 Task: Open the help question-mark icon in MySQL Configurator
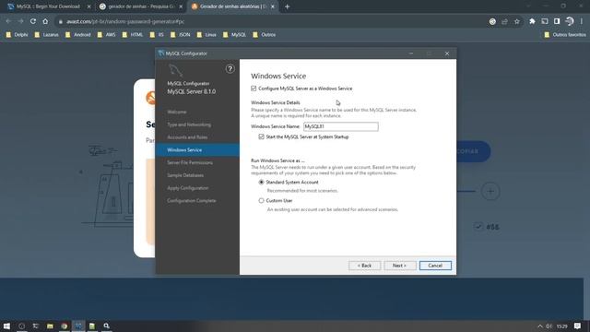pos(230,69)
